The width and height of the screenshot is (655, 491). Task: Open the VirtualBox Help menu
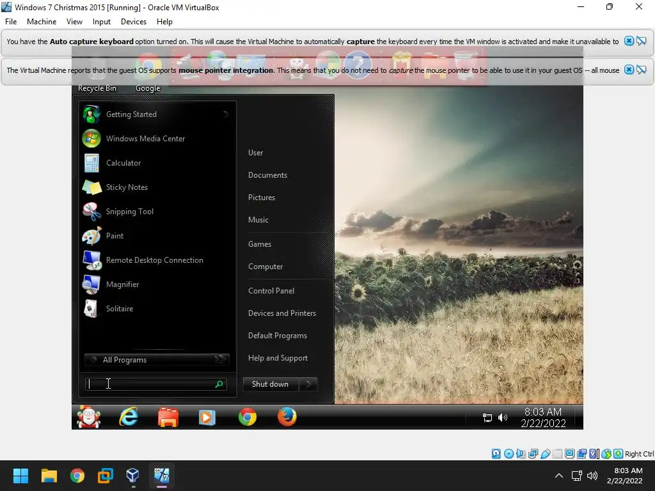pyautogui.click(x=164, y=22)
